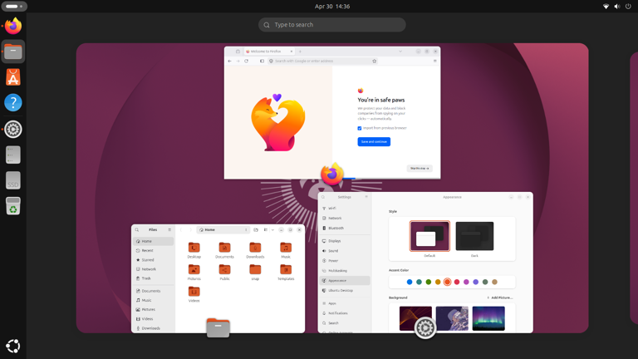638x359 pixels.
Task: Open Displays in Settings sidebar
Action: point(345,241)
